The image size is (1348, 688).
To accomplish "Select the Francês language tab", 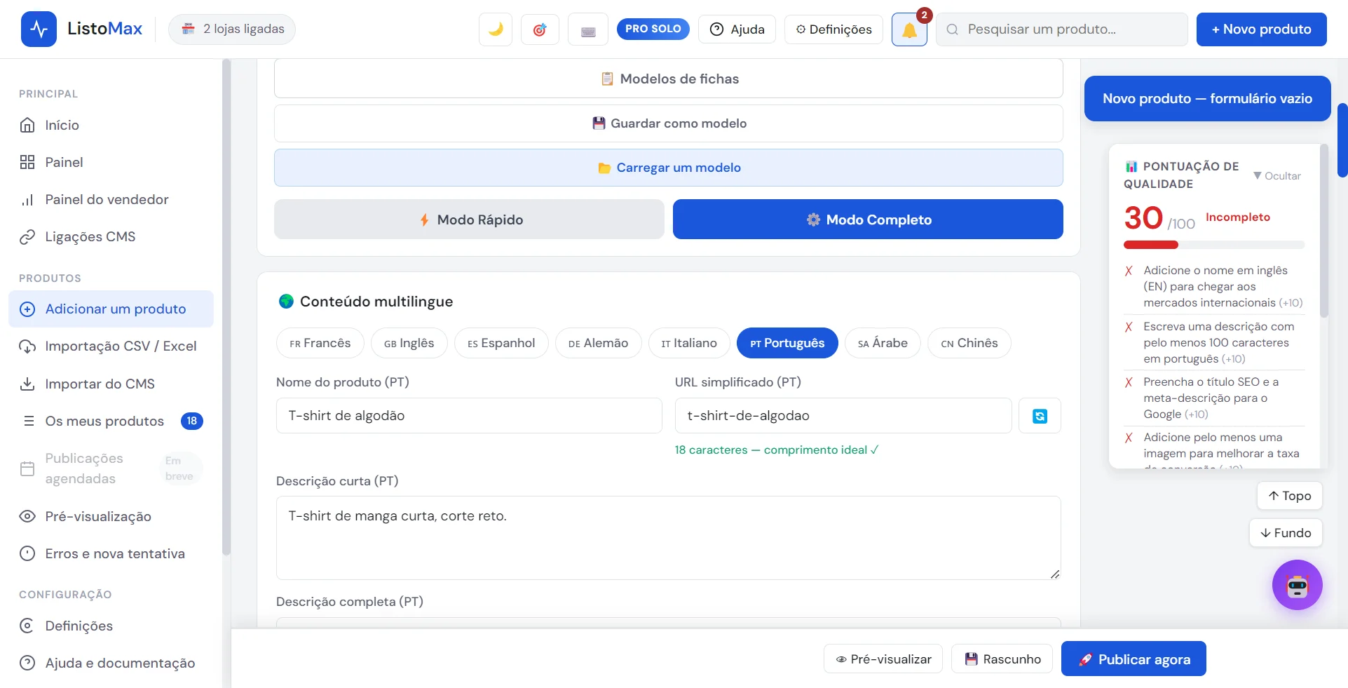I will point(320,343).
